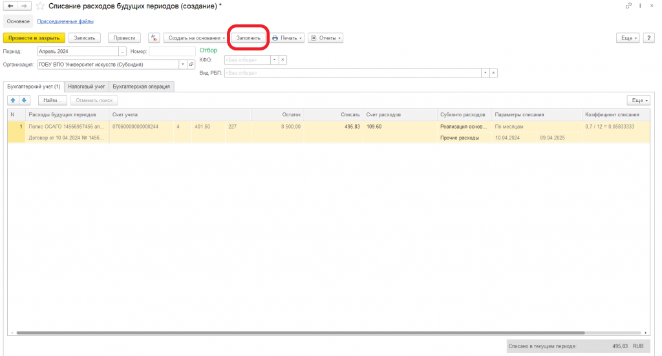Close the document form
662x356 pixels.
click(652, 5)
